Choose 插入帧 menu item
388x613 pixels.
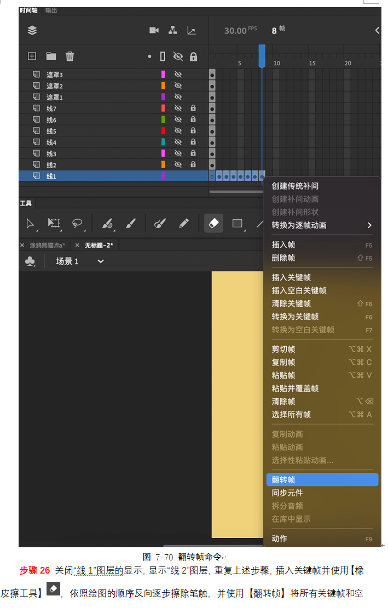tap(322, 245)
